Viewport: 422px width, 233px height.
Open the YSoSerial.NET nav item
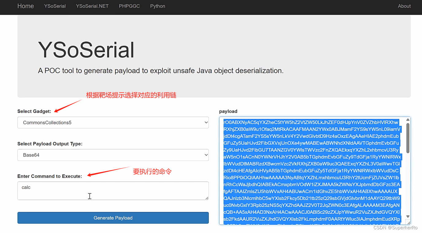(92, 6)
